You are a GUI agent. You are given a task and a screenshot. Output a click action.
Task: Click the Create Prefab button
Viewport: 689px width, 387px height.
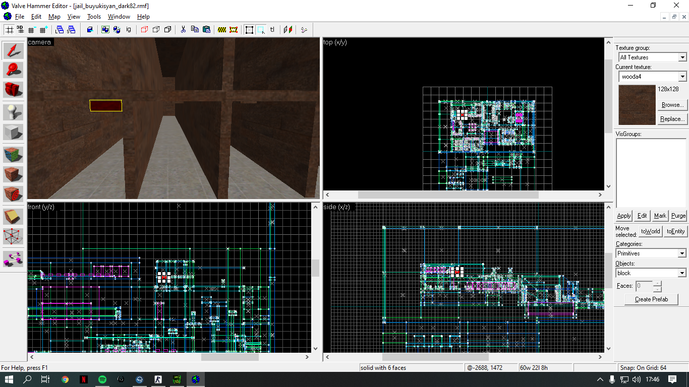[x=651, y=299]
